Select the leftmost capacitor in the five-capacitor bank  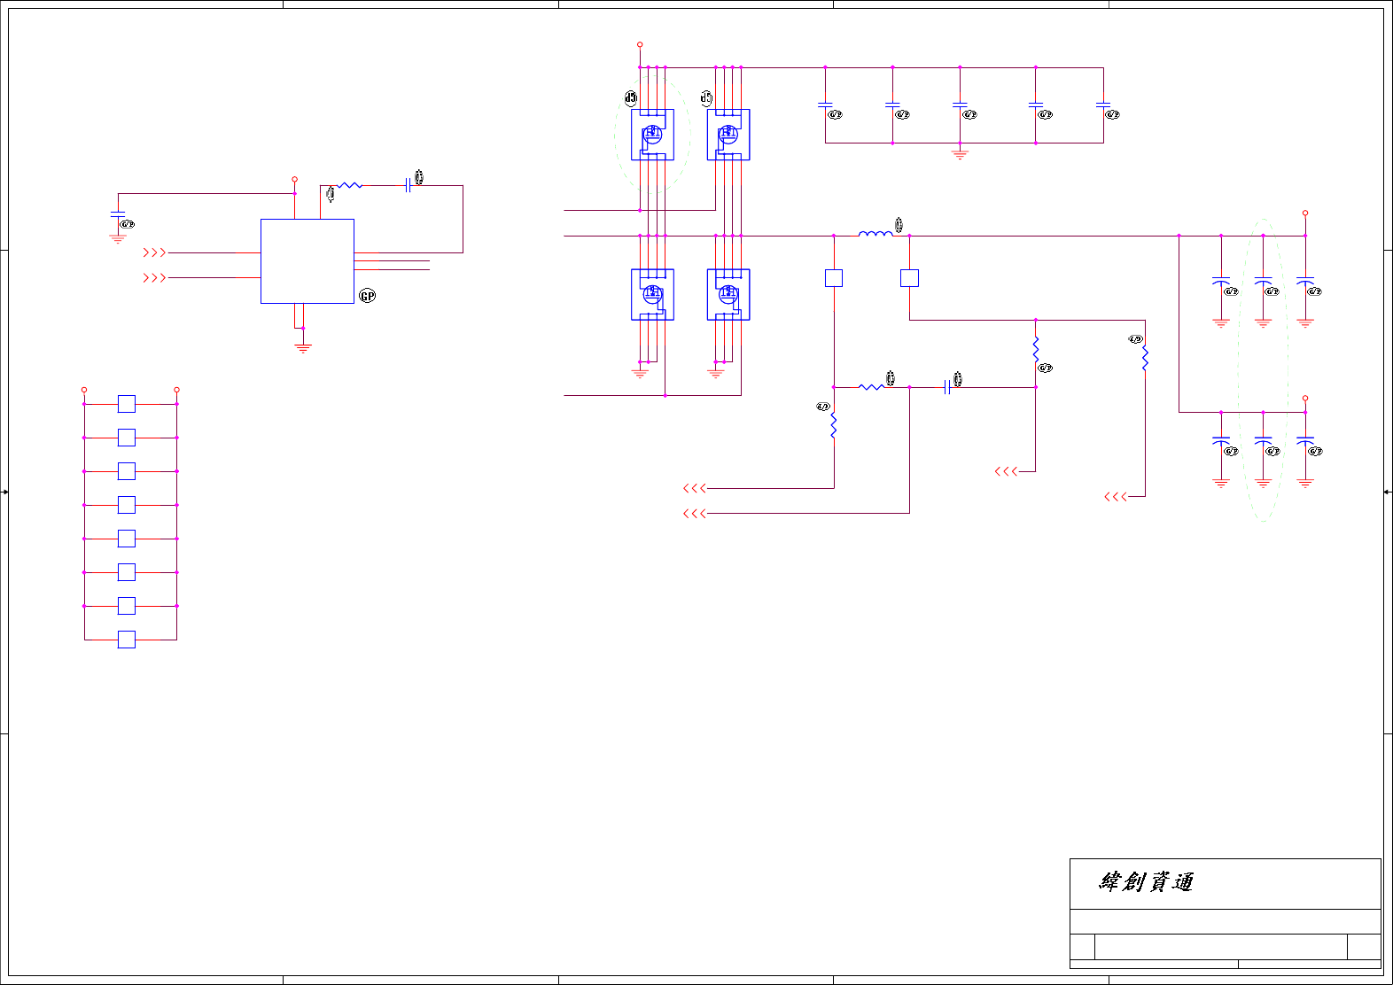(825, 105)
